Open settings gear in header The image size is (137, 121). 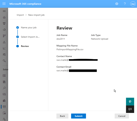(x=117, y=4)
